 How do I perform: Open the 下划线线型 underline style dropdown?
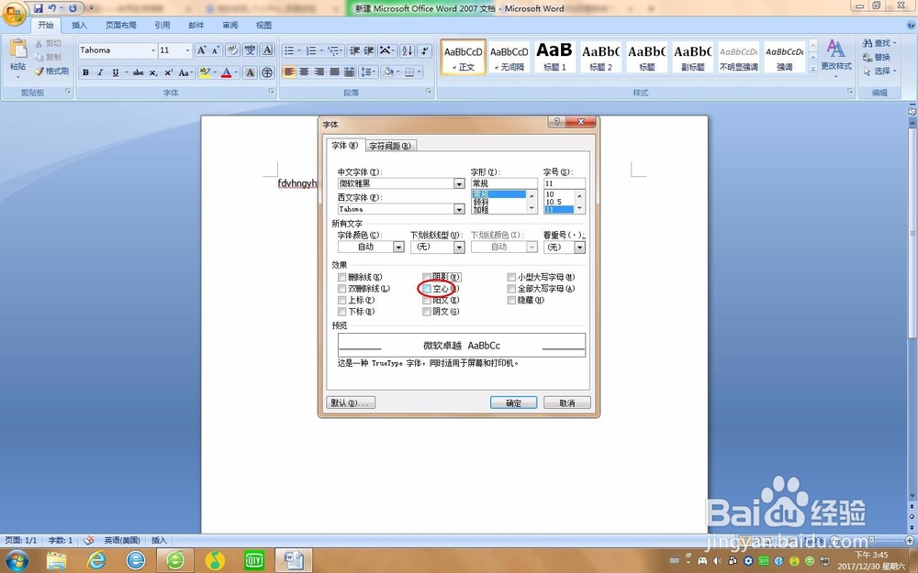click(459, 248)
